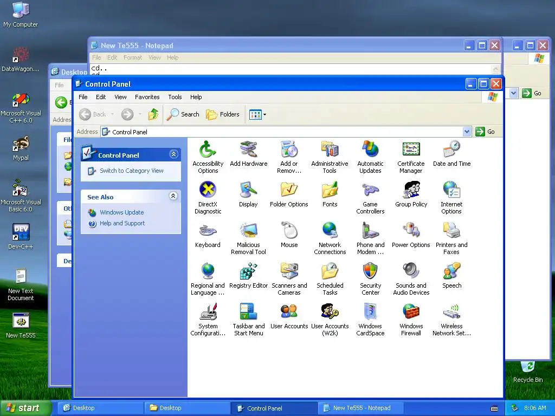Select the Dev-C++ desktop shortcut
This screenshot has height=416, width=555.
click(x=21, y=236)
